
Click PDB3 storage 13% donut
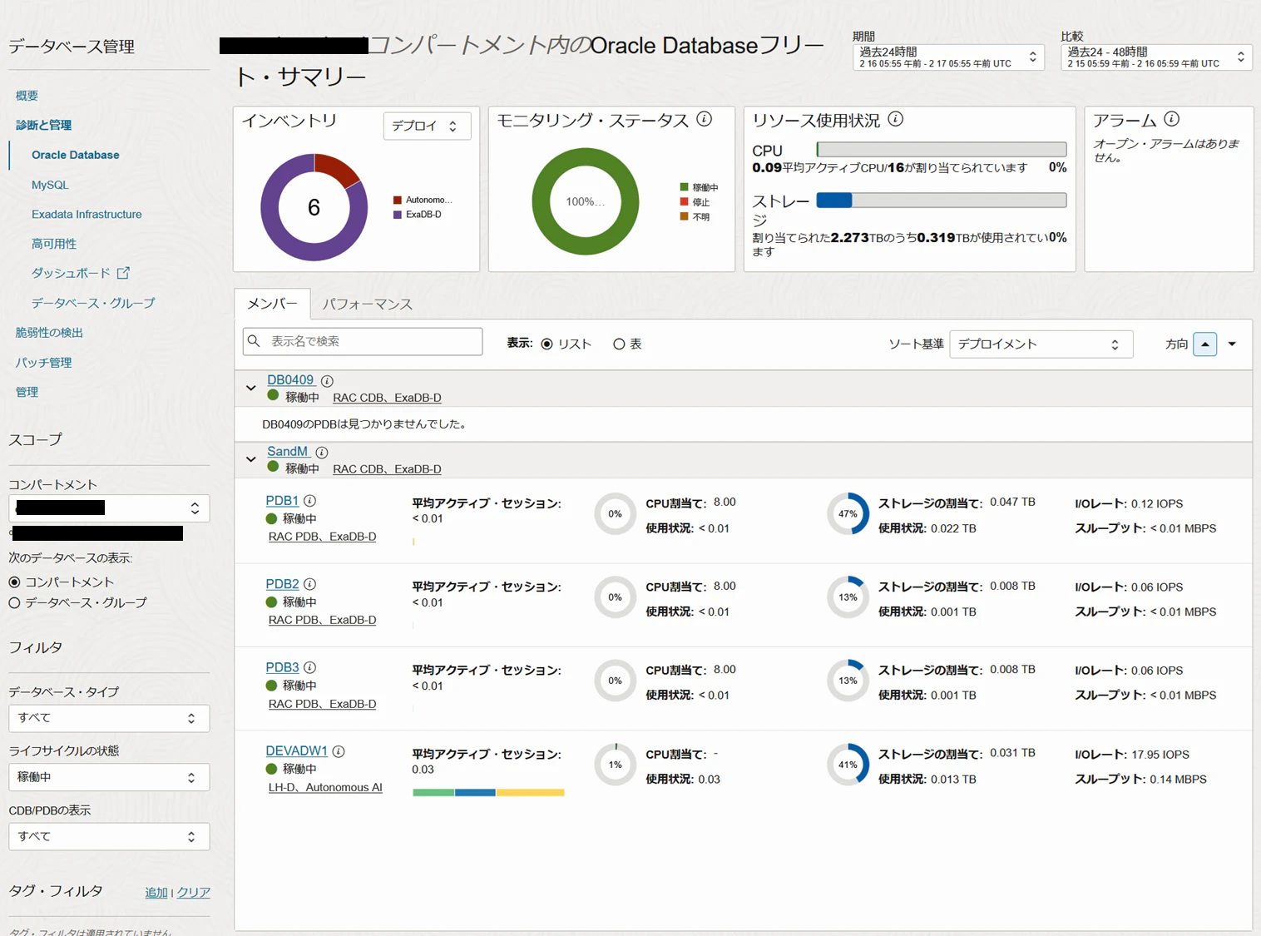coord(848,681)
